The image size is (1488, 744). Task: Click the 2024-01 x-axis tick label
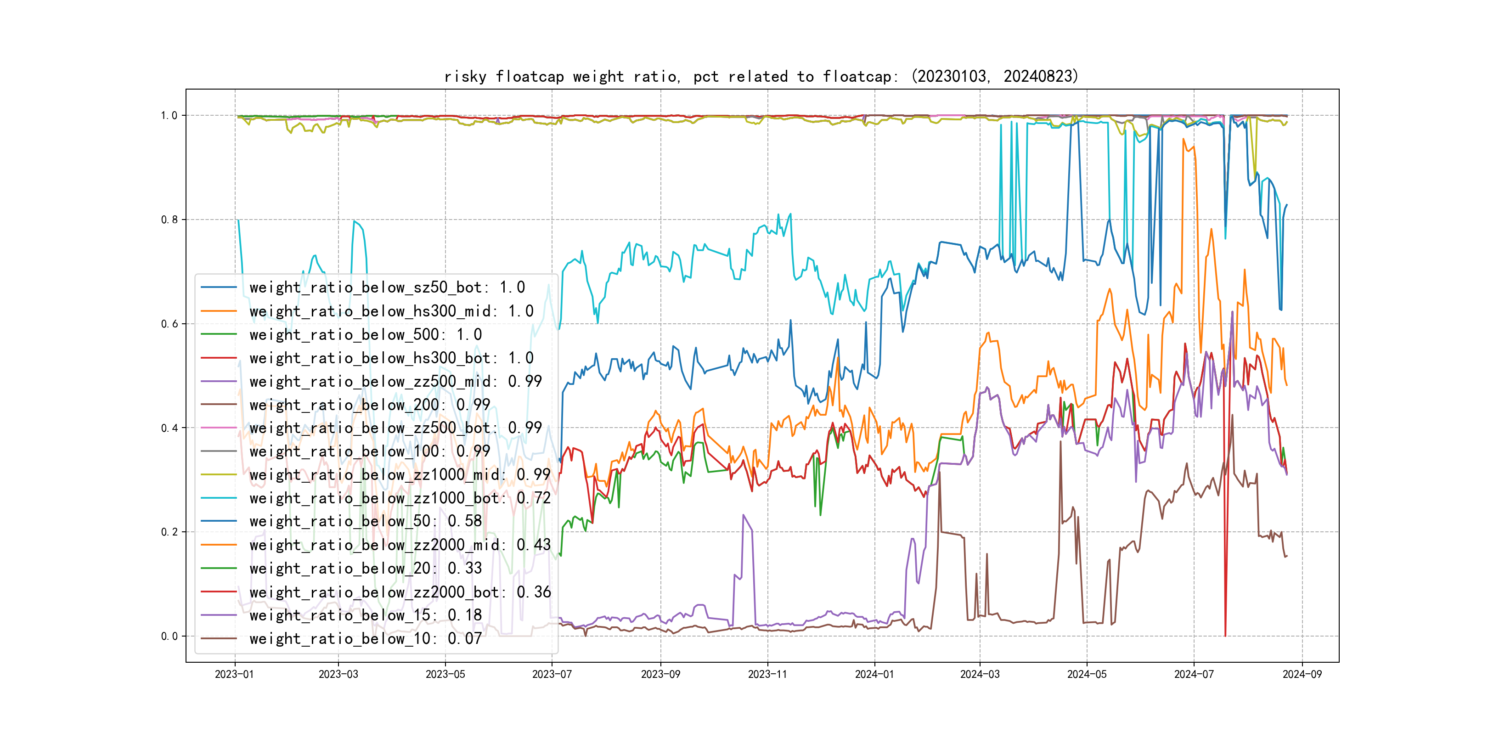tap(874, 674)
